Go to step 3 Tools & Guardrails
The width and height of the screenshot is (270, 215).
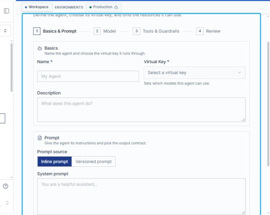(156, 31)
